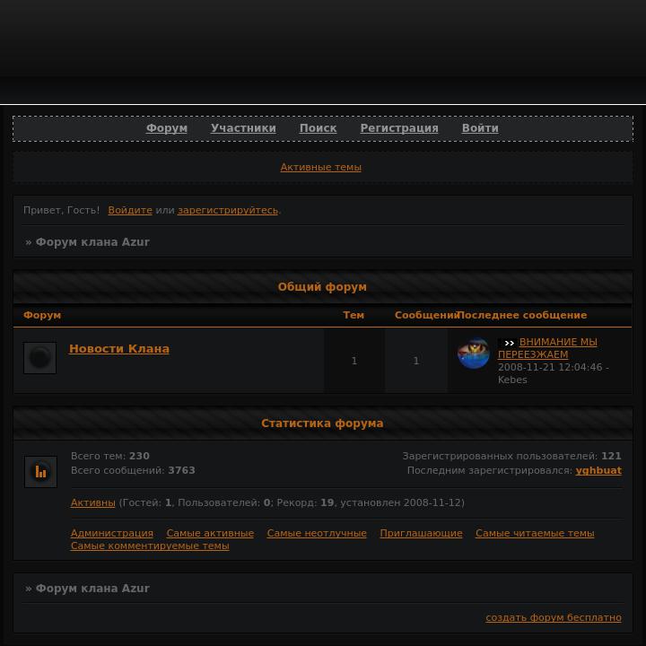646x646 pixels.
Task: Click the Войдите link in the greeting
Action: pyautogui.click(x=130, y=210)
